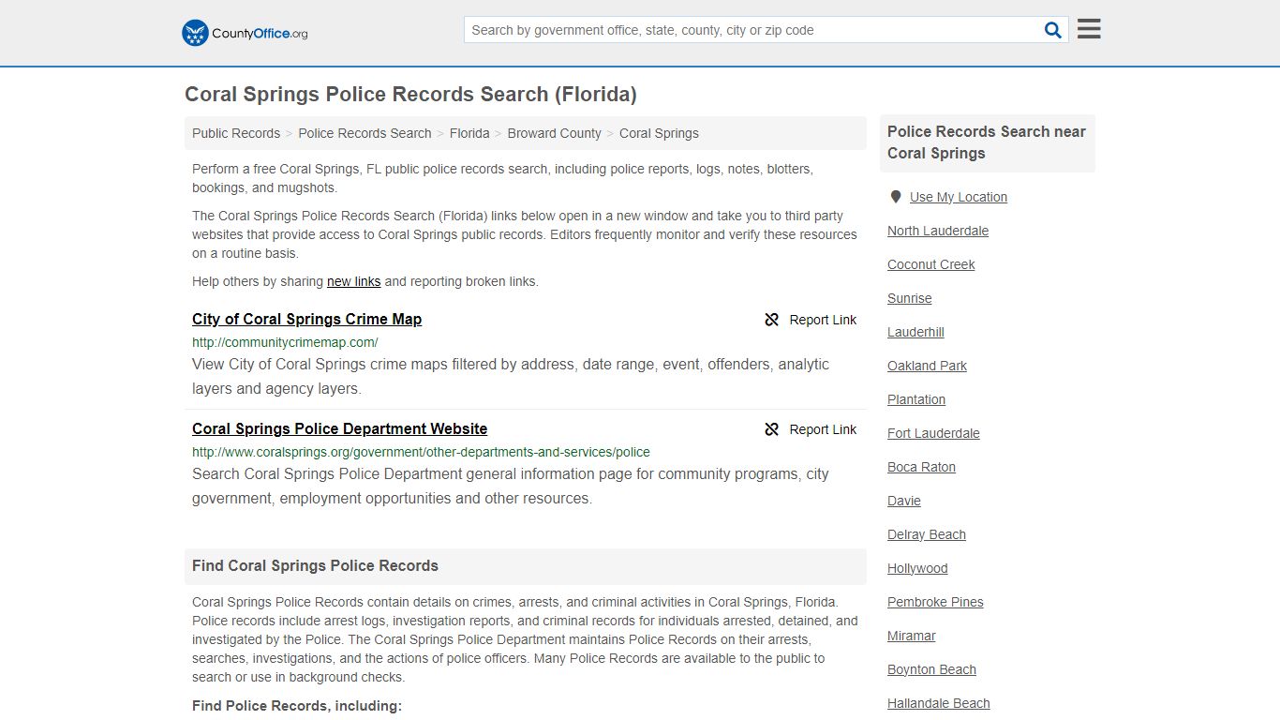Open the Lauderhill link
Viewport: 1280px width, 720px height.
(915, 332)
